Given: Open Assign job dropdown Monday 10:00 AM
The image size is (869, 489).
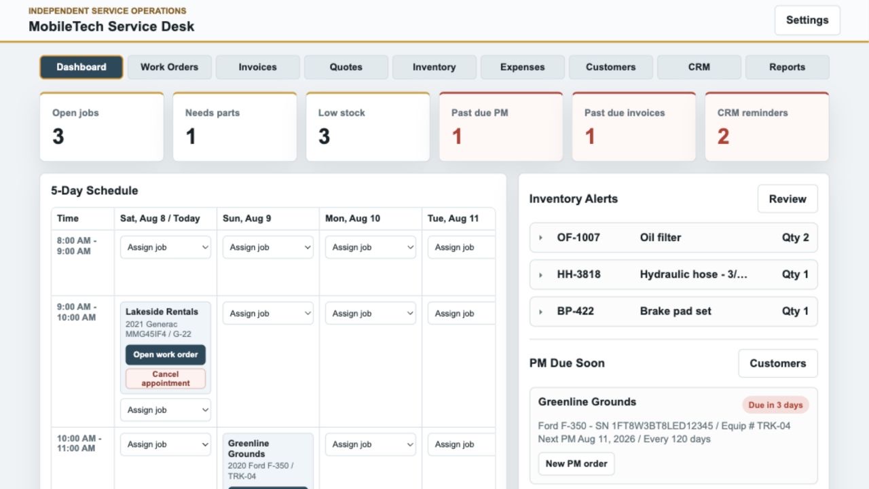Looking at the screenshot, I should (x=371, y=444).
